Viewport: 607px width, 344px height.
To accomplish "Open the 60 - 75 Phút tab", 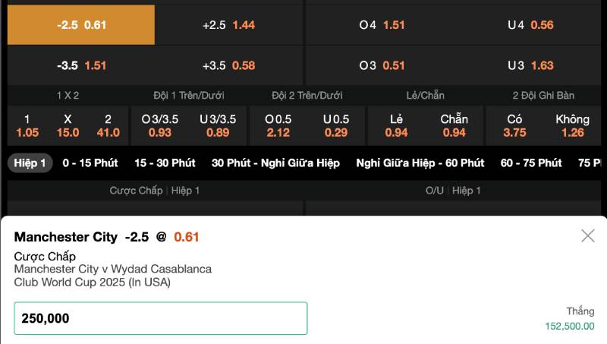I will [x=531, y=163].
